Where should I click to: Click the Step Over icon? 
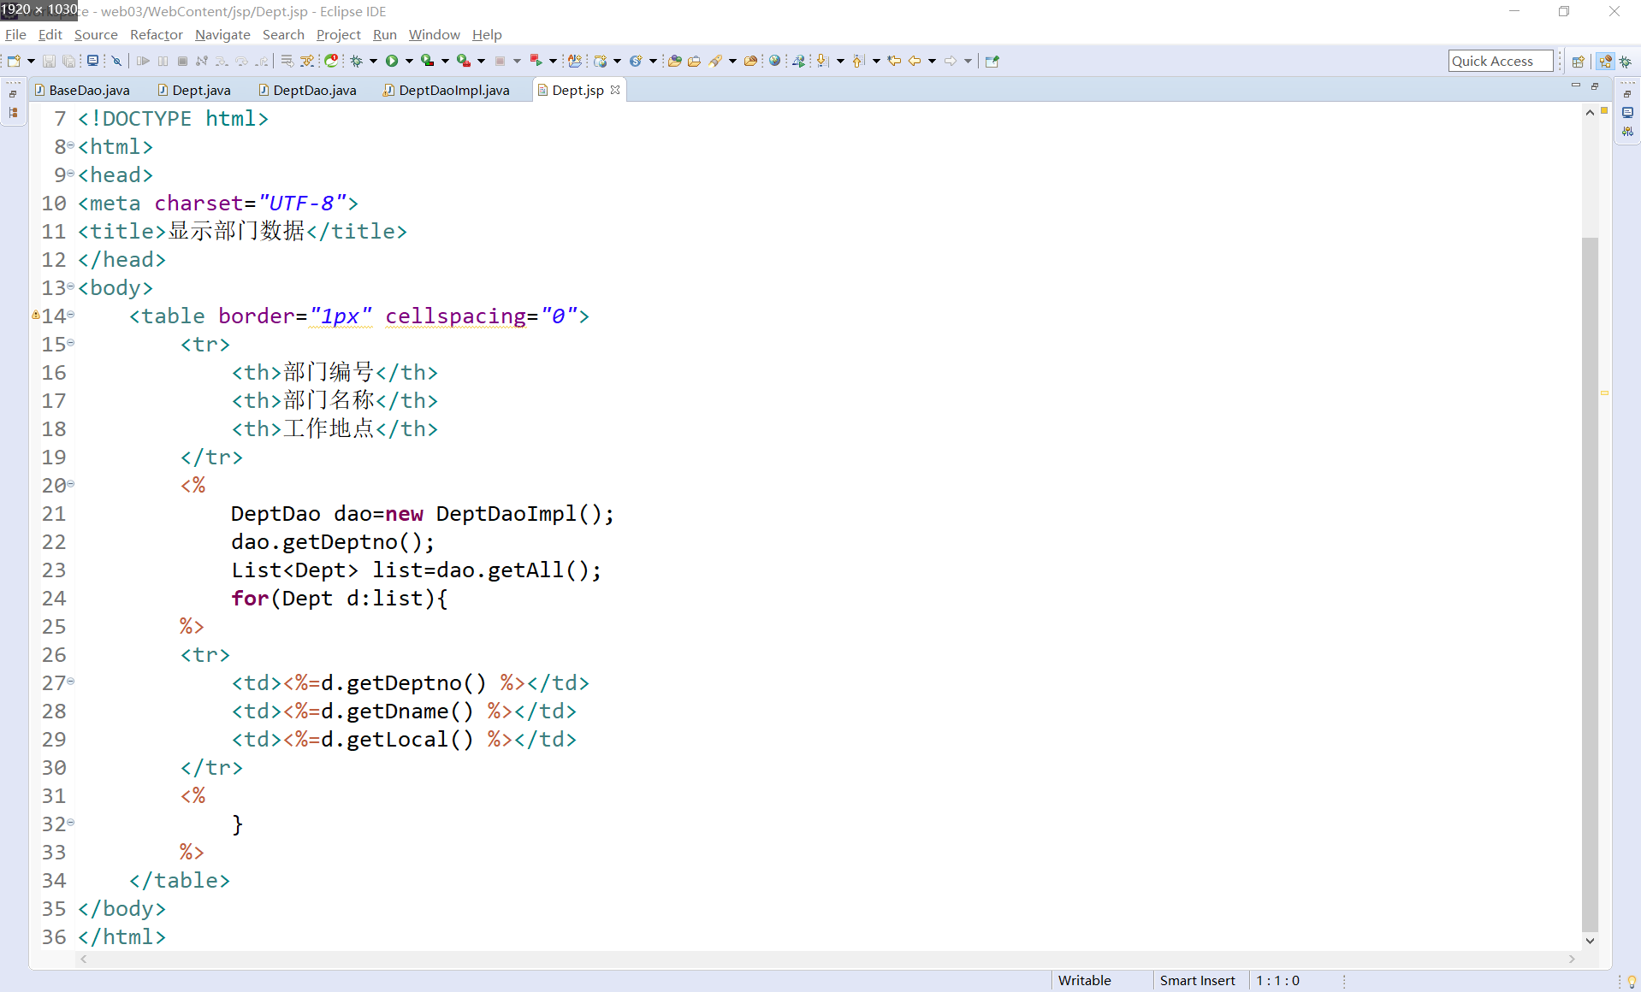click(242, 61)
